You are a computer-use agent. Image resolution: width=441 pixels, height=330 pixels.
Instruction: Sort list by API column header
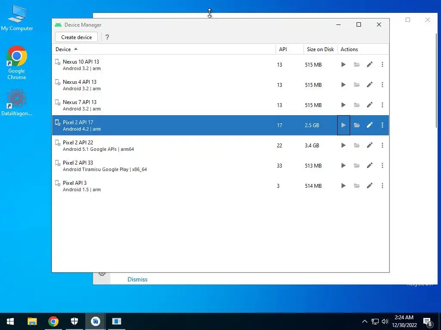pyautogui.click(x=290, y=49)
